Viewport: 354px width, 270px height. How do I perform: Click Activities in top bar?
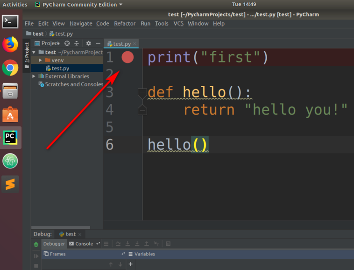click(x=15, y=5)
